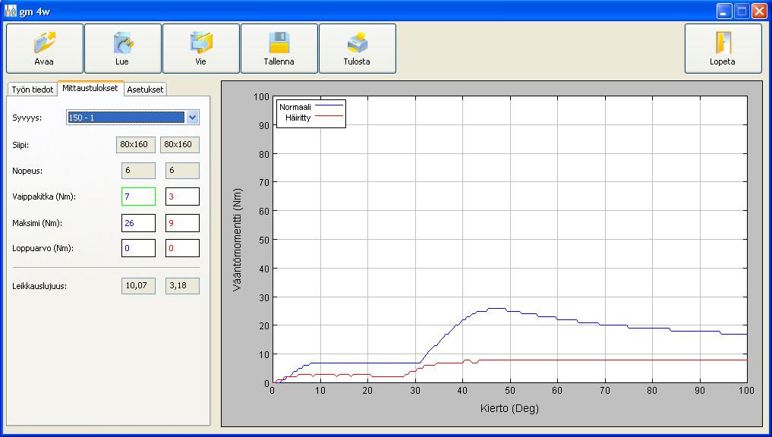Click the first Nopeus field
The image size is (772, 437).
[x=138, y=171]
